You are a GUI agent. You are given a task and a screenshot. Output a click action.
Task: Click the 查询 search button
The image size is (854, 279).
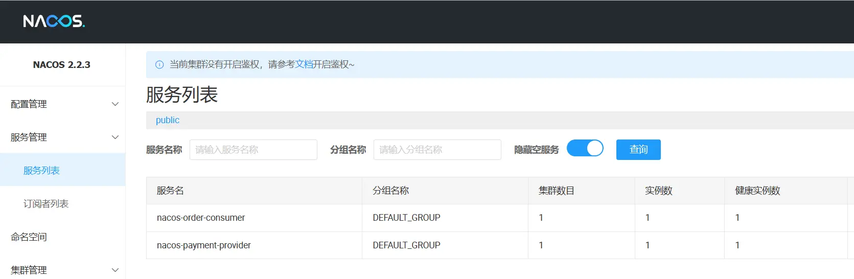(638, 150)
